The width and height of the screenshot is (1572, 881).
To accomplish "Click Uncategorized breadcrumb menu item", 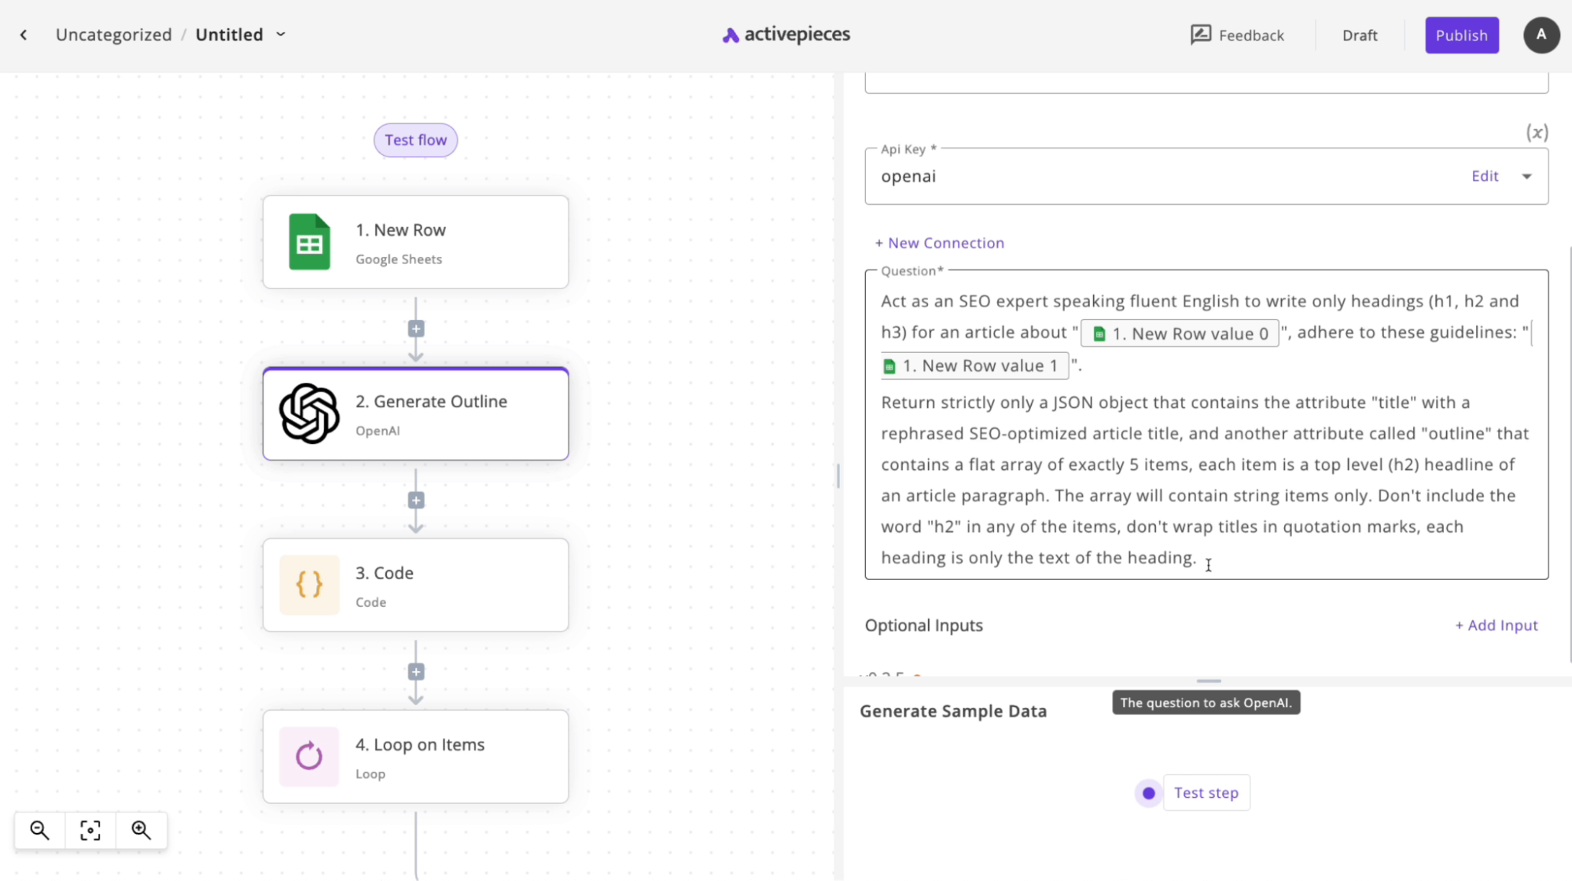I will 113,35.
